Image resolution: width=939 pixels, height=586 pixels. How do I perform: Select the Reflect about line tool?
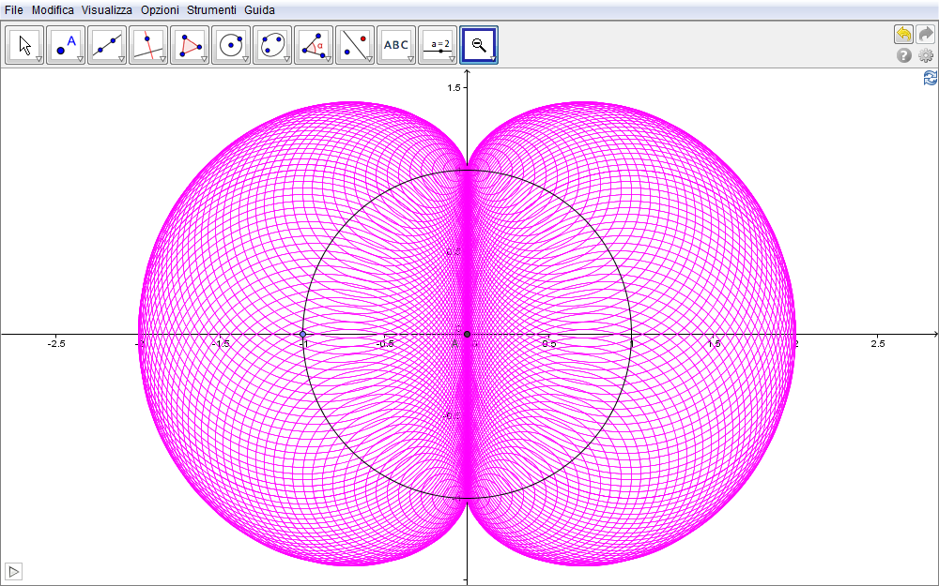(x=355, y=44)
